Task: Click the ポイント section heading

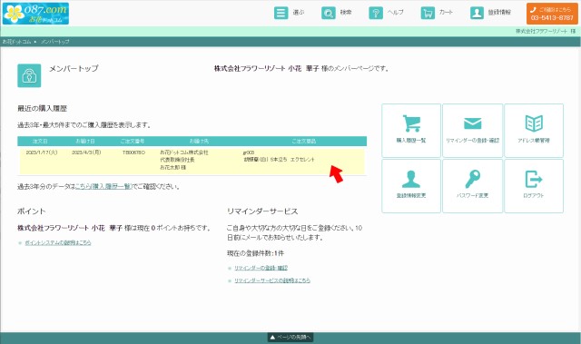Action: click(x=32, y=211)
